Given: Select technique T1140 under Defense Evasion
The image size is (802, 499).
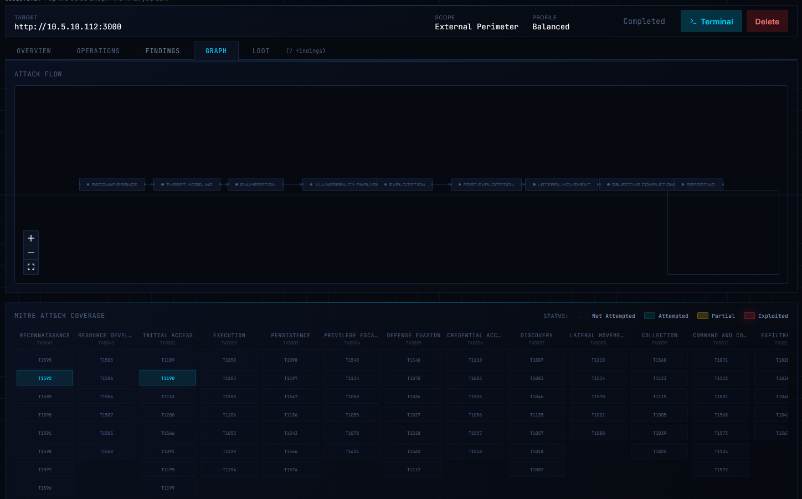Looking at the screenshot, I should click(x=414, y=359).
